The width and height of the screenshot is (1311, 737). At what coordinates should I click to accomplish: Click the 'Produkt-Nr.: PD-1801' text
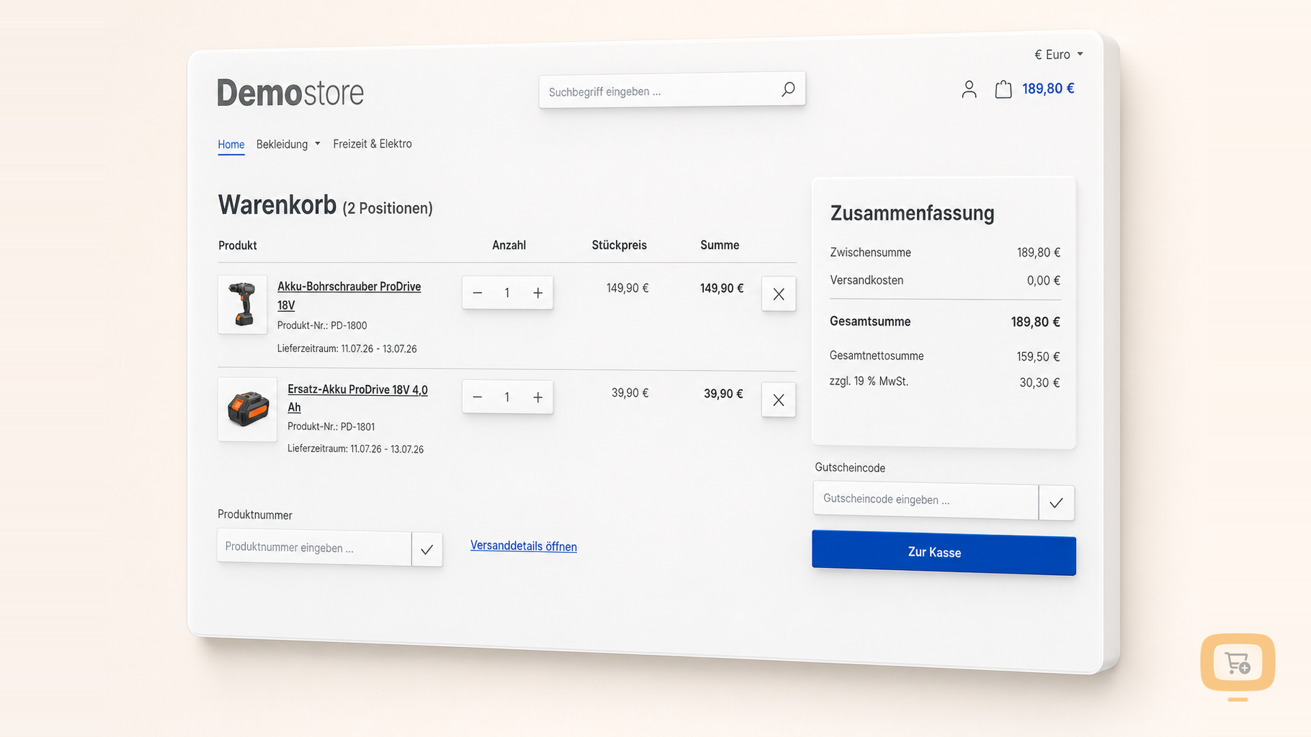[x=331, y=427]
